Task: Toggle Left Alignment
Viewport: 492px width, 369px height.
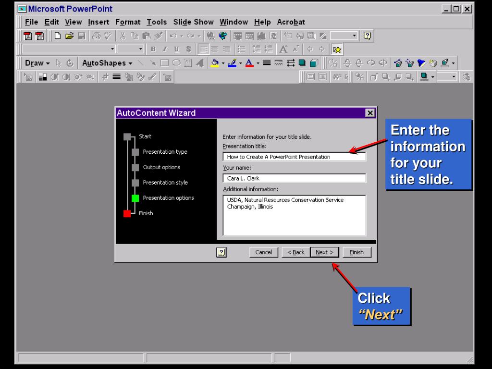Action: (x=203, y=49)
